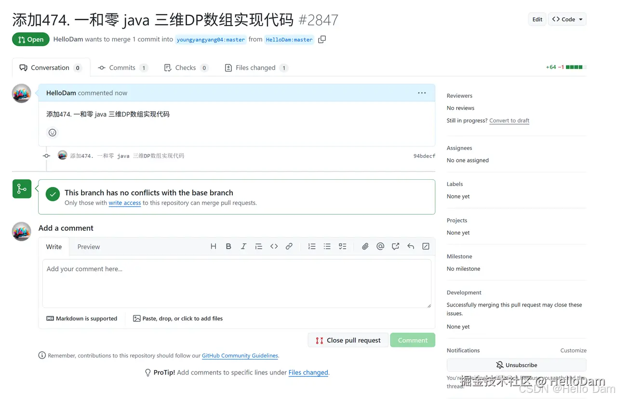The height and width of the screenshot is (399, 617).
Task: Open the Checks tab
Action: tap(186, 67)
